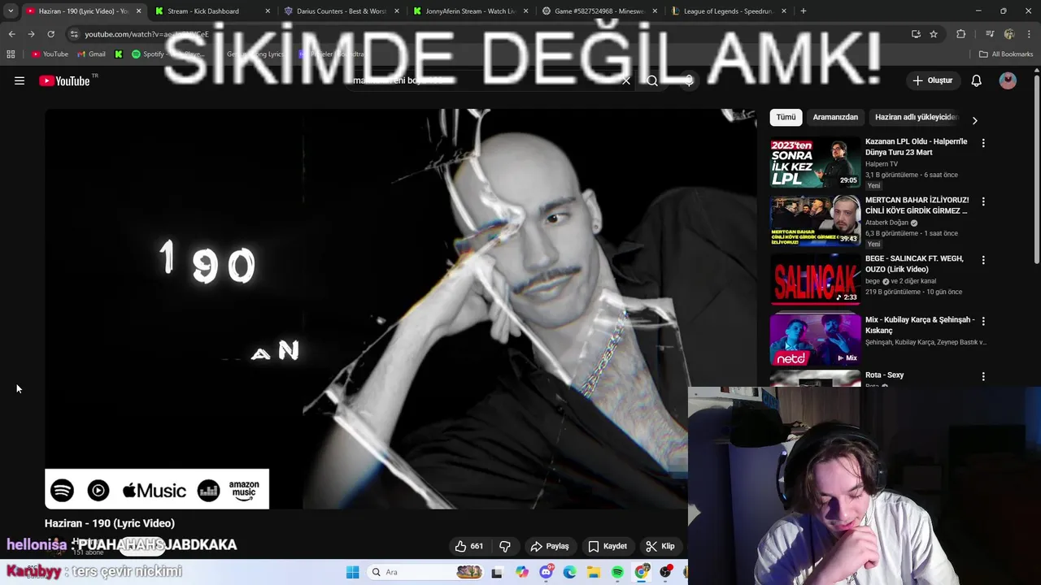Screen dimensions: 1041x585
Task: Switch to League of Legends Speedrun tab
Action: pos(728,11)
